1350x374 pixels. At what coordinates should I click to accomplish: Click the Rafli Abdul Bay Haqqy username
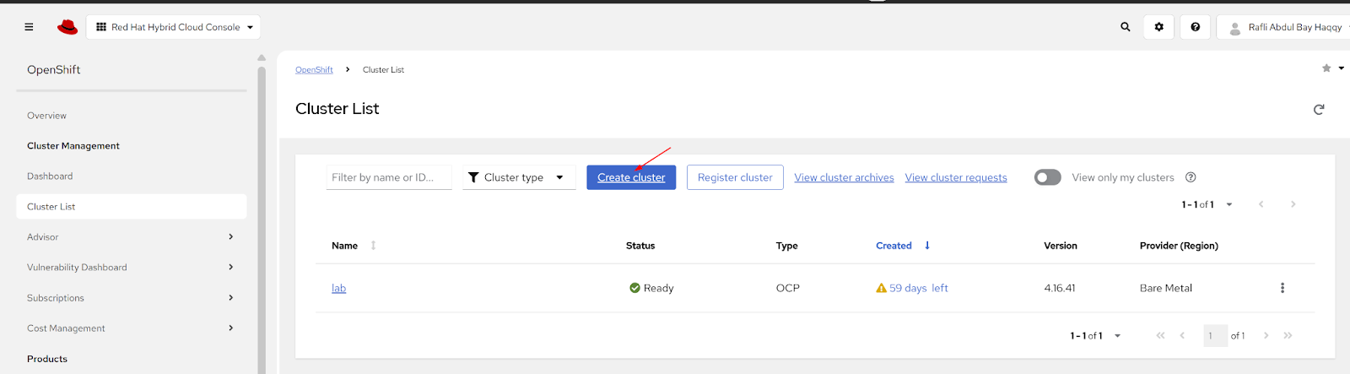(x=1295, y=27)
